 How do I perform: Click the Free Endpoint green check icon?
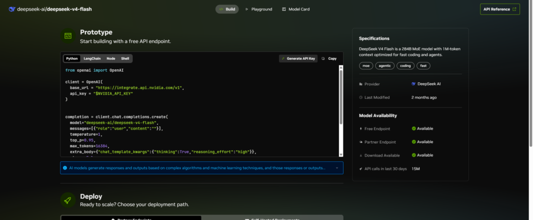pos(414,128)
